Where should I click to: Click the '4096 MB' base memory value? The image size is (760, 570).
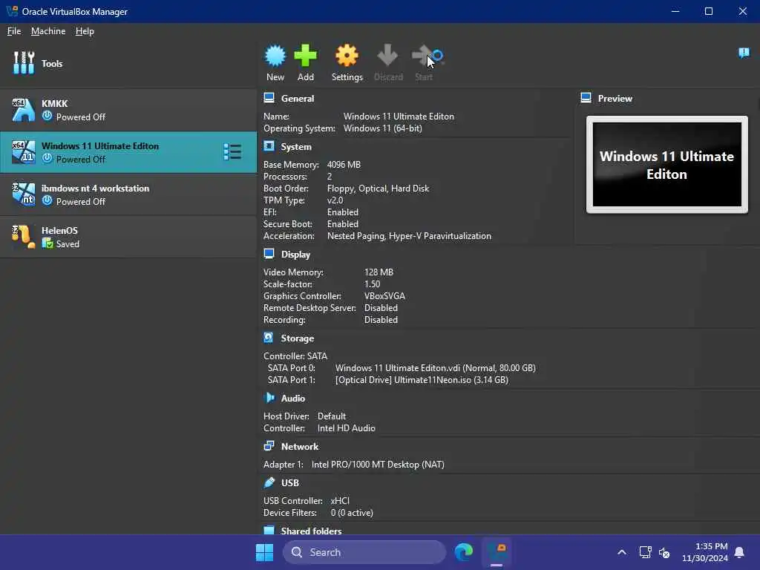pyautogui.click(x=344, y=165)
